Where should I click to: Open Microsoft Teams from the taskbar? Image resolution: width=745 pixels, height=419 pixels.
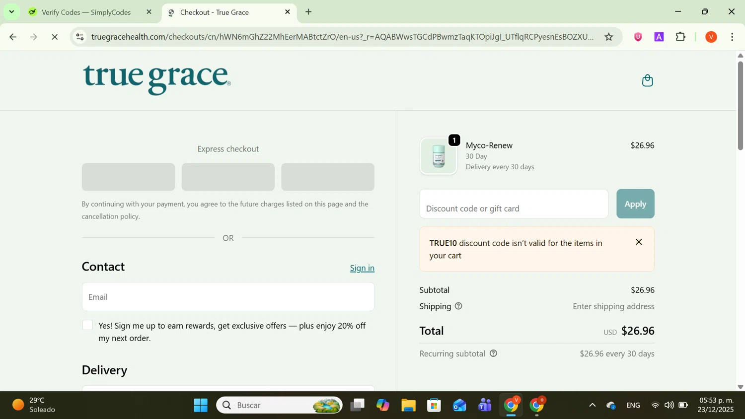[485, 406]
